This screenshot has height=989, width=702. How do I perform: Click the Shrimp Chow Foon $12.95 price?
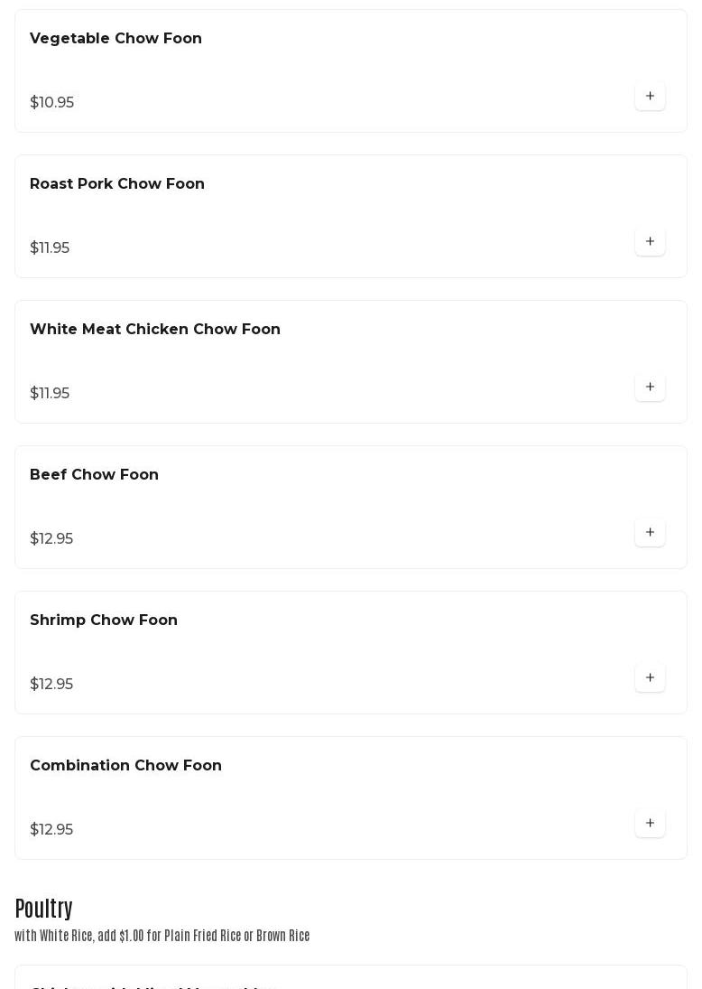(51, 684)
